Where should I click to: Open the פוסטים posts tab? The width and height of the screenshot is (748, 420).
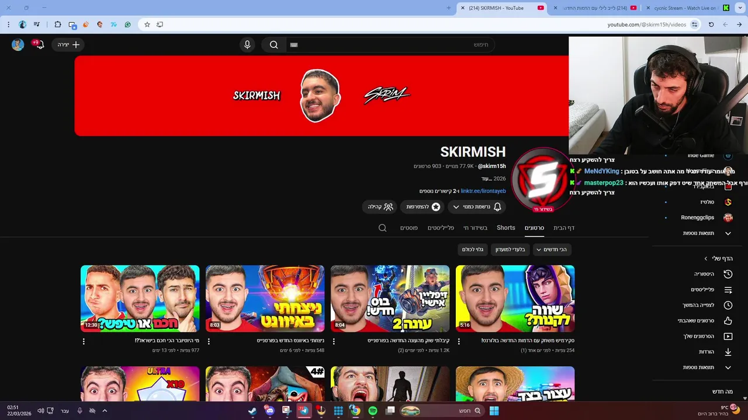(409, 228)
